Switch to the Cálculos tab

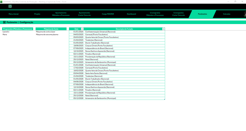227,14
